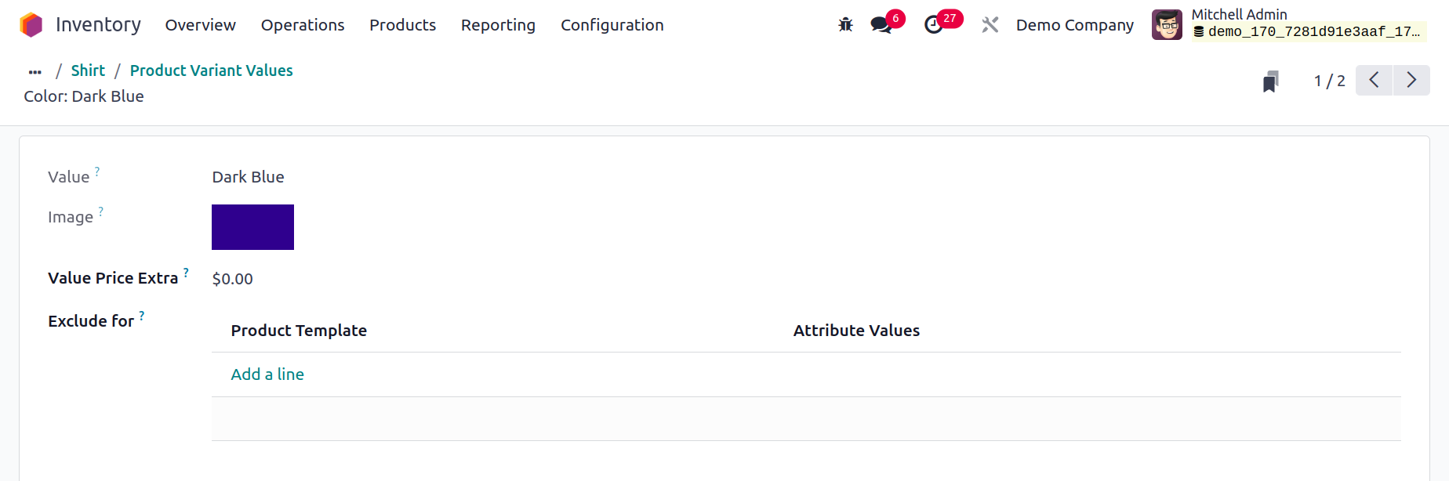Image resolution: width=1449 pixels, height=481 pixels.
Task: Click the wrench and screwdriver tools icon
Action: coord(990,25)
